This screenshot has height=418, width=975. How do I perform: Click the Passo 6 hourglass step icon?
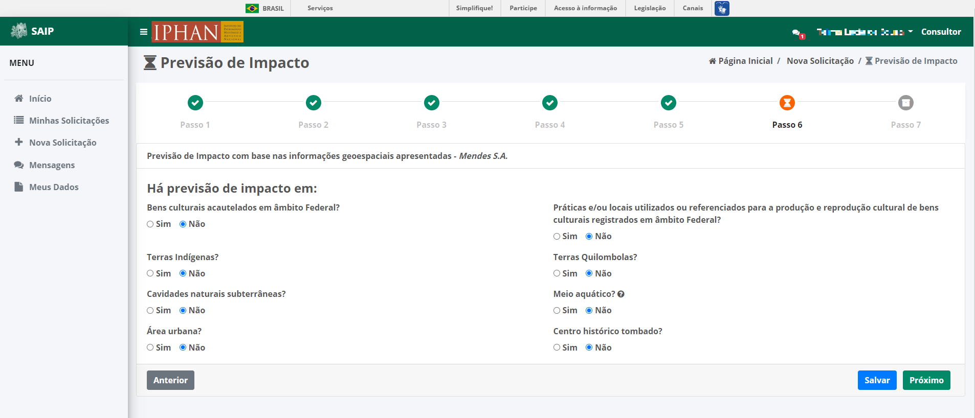(787, 103)
